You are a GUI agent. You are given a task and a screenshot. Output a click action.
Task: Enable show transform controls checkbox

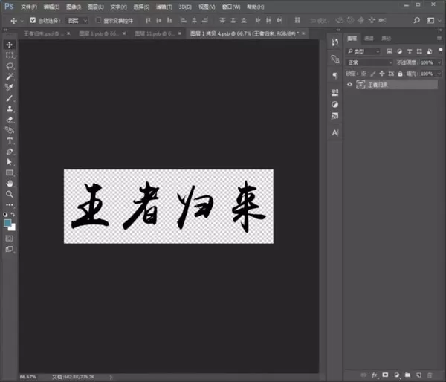98,20
